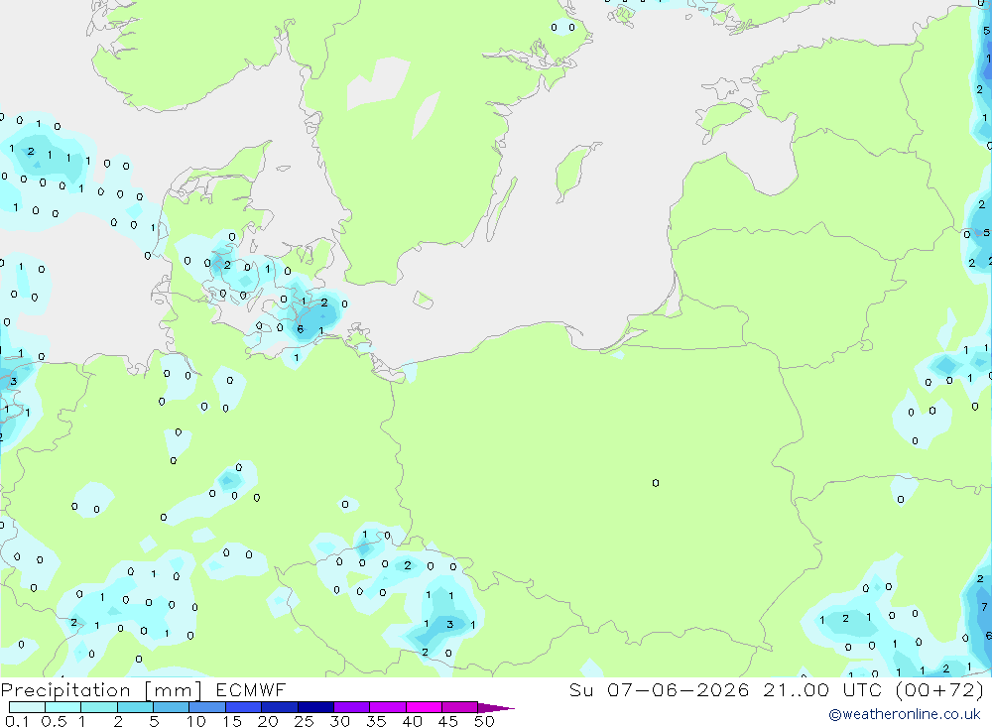The height and width of the screenshot is (727, 992).
Task: Click legend swatch between 20 and 25
Action: [x=280, y=707]
